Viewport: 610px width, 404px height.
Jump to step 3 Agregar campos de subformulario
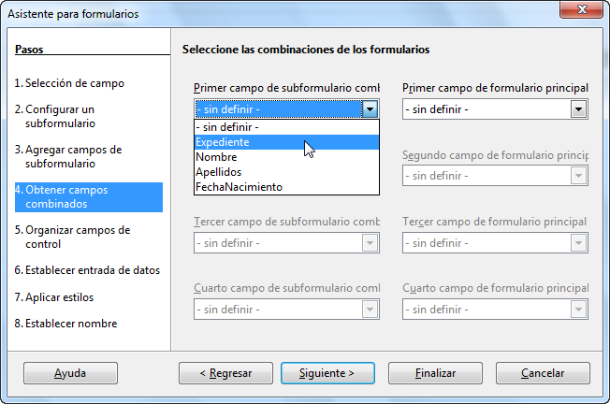68,157
